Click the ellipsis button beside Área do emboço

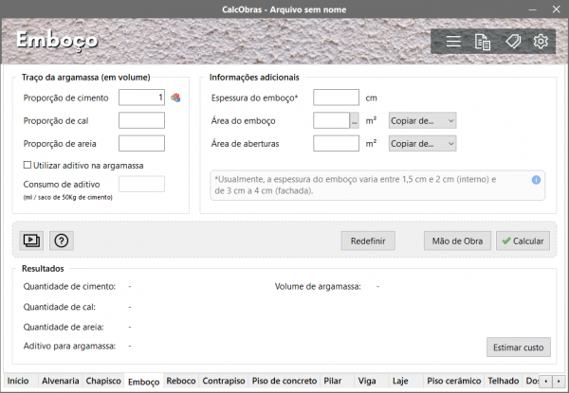pos(355,120)
